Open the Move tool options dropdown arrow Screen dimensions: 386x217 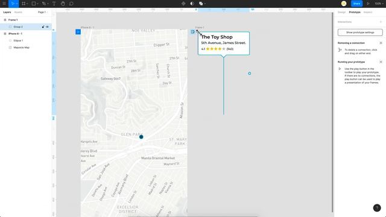(17, 4)
